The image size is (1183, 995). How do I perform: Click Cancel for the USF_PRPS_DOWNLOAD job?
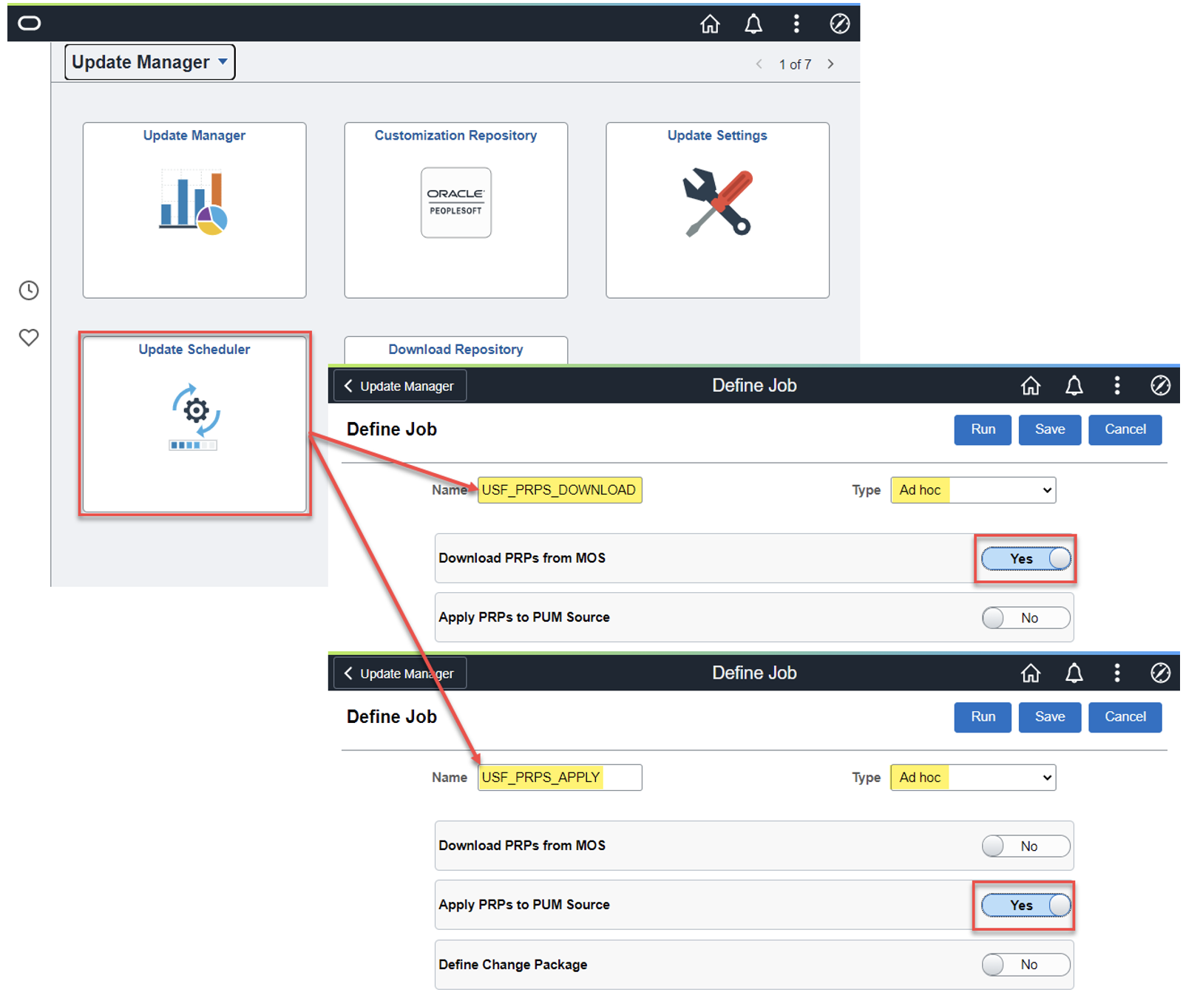(x=1125, y=429)
